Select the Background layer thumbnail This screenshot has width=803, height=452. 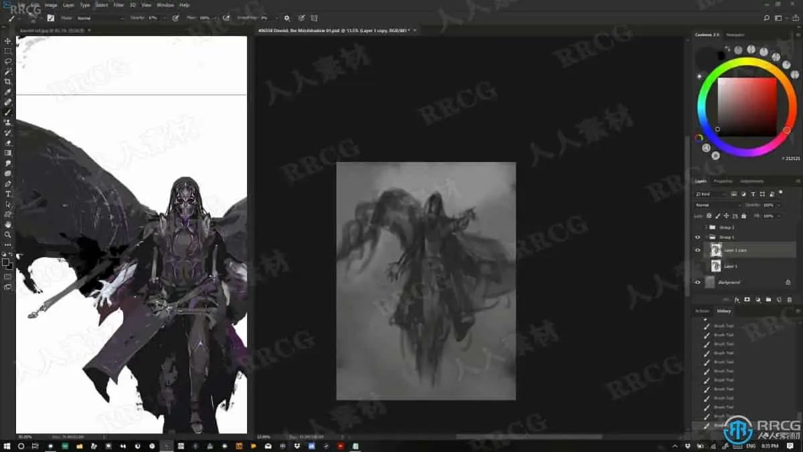[710, 282]
